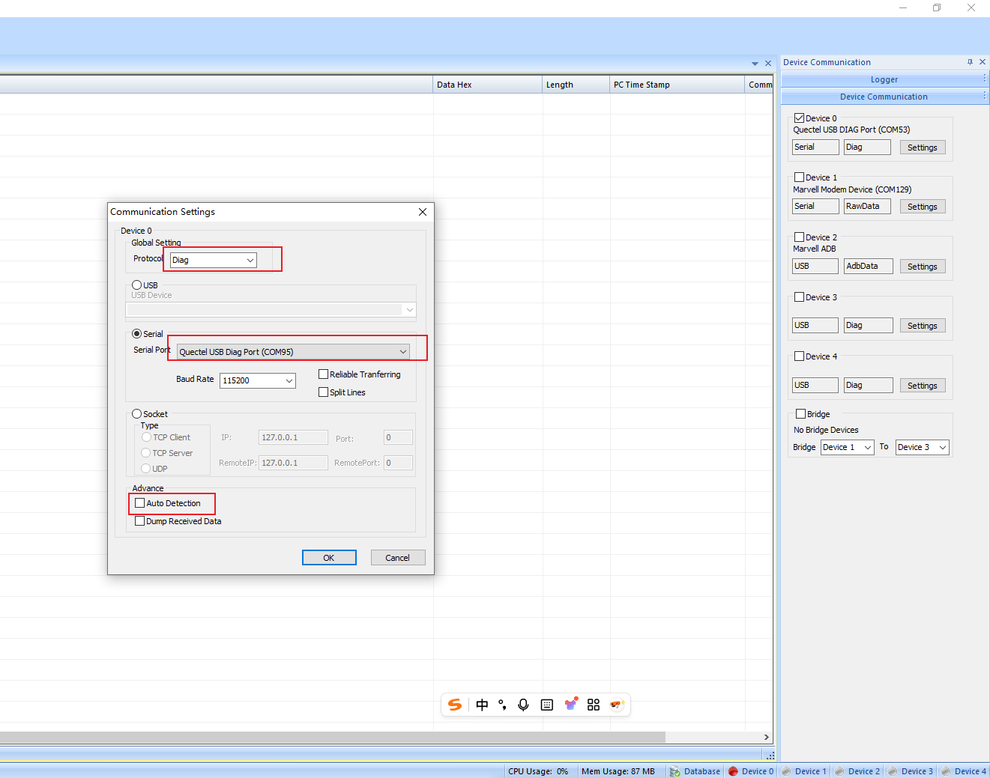Pin the Device Communication panel
Viewport: 990px width, 778px height.
[x=970, y=62]
